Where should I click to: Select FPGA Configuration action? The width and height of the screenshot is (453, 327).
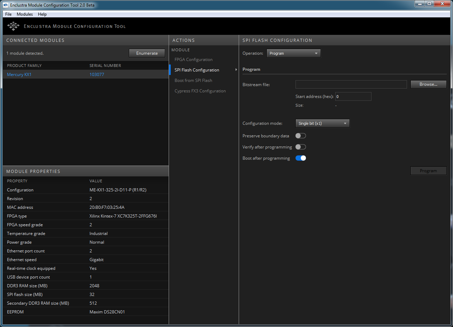coord(193,60)
